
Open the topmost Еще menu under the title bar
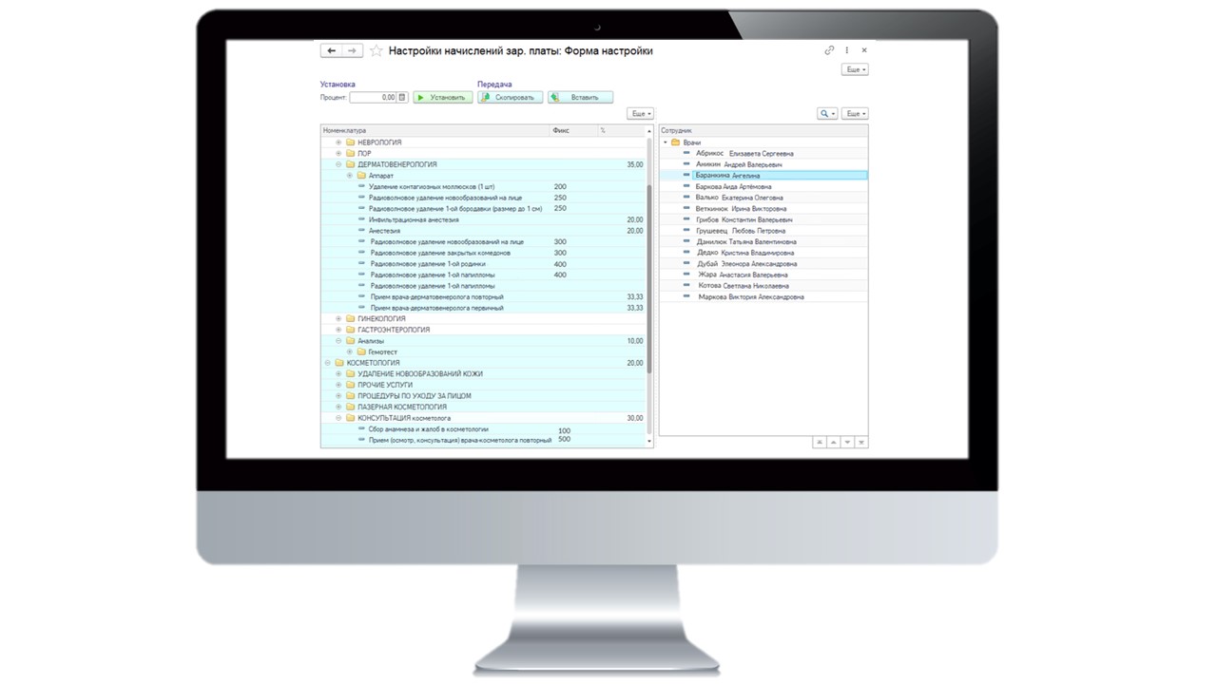coord(855,69)
